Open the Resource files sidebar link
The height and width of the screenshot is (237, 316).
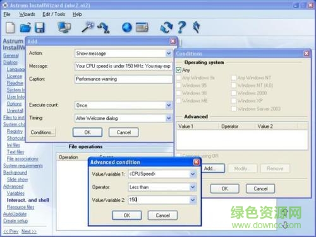(20, 207)
